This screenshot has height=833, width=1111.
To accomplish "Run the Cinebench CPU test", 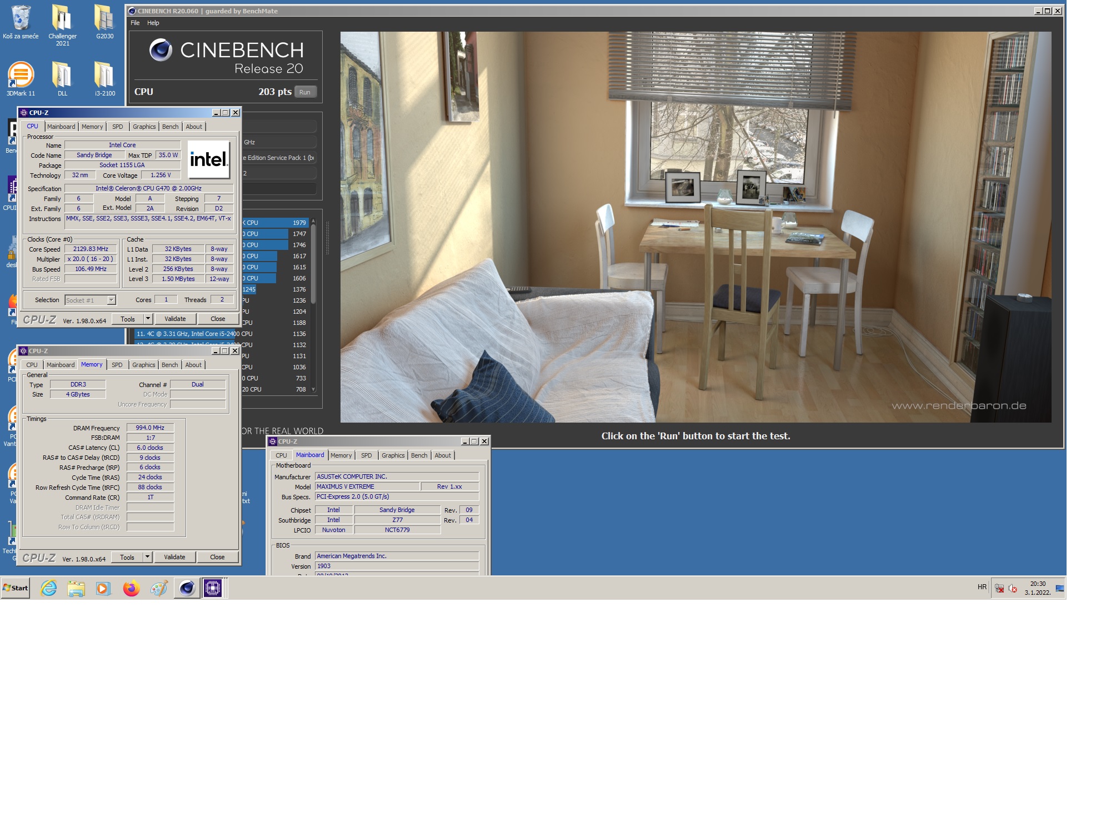I will [305, 92].
